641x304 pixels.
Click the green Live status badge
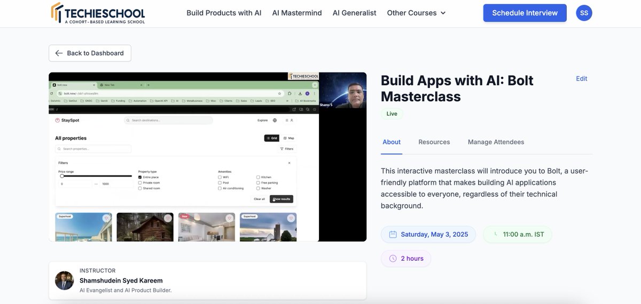392,114
